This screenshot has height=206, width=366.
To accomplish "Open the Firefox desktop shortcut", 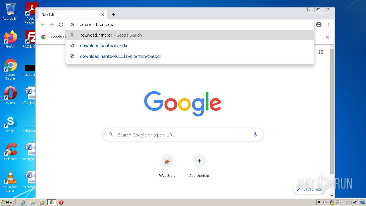I will point(10,39).
